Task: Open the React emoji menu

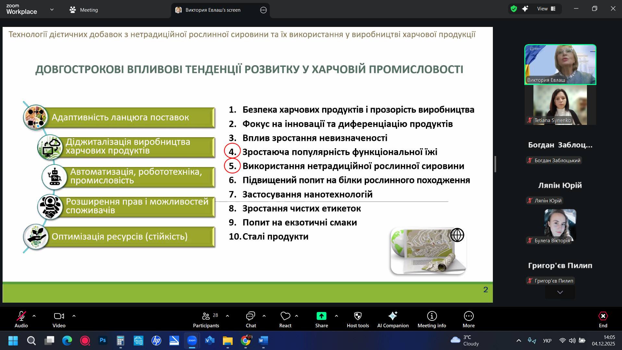Action: point(285,319)
